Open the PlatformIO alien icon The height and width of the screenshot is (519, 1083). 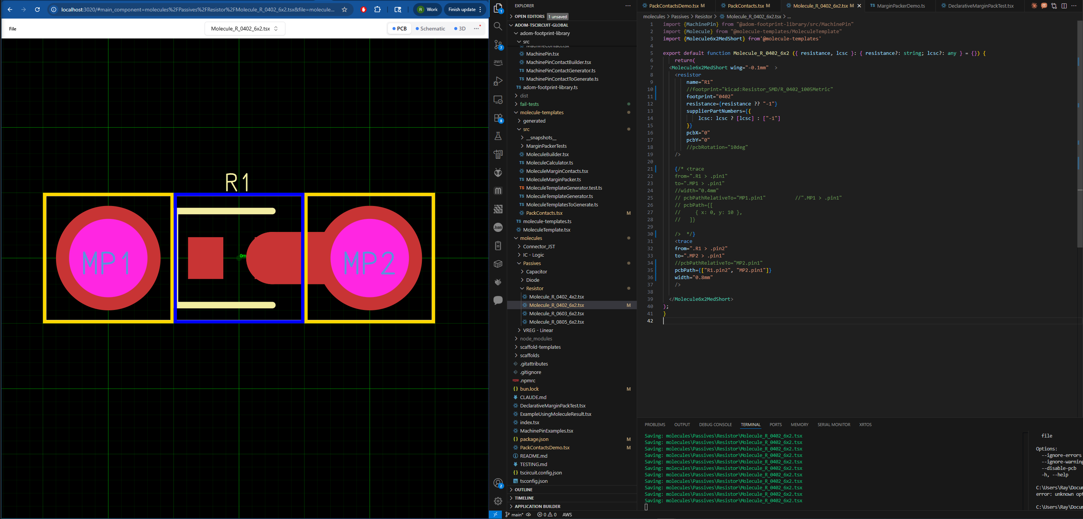pyautogui.click(x=498, y=172)
